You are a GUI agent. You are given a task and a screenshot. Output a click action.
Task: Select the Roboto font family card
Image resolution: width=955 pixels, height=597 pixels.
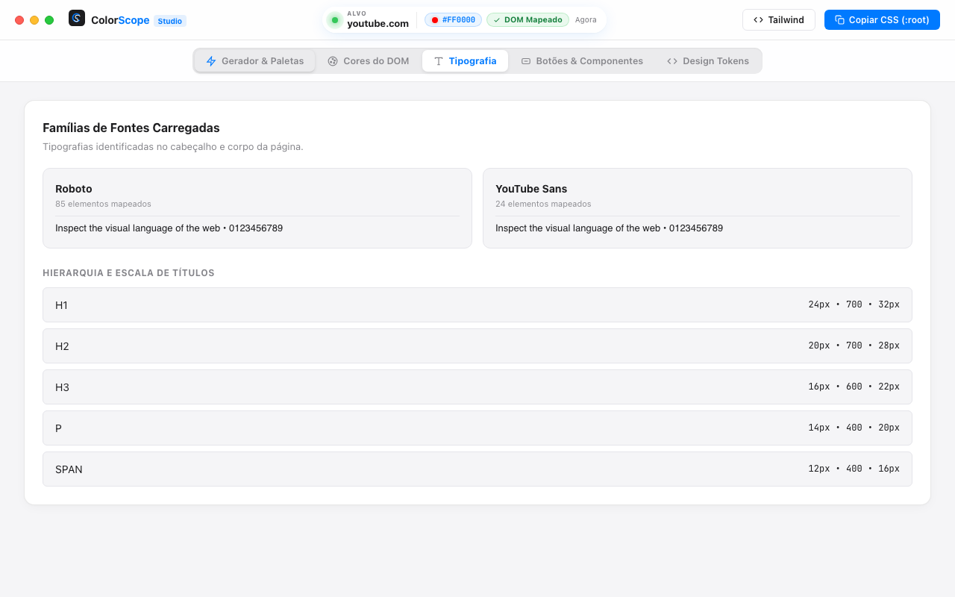tap(257, 208)
